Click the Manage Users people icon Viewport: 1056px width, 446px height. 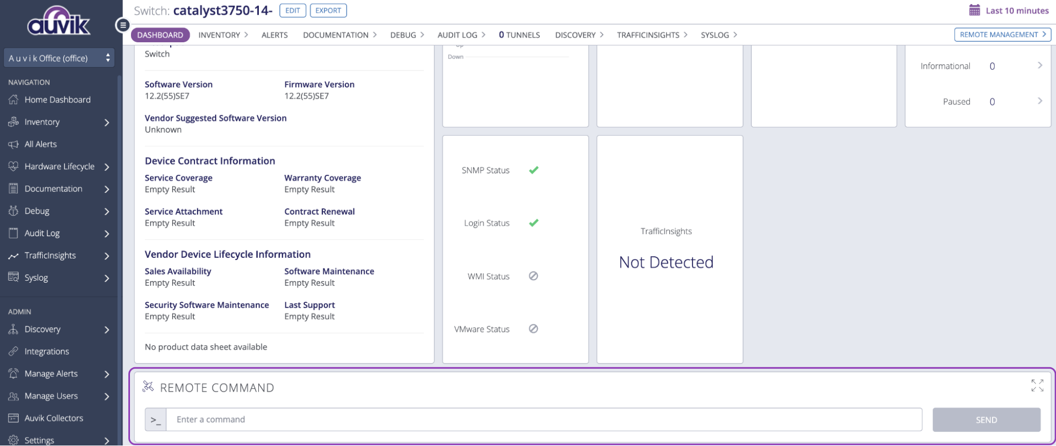(14, 396)
